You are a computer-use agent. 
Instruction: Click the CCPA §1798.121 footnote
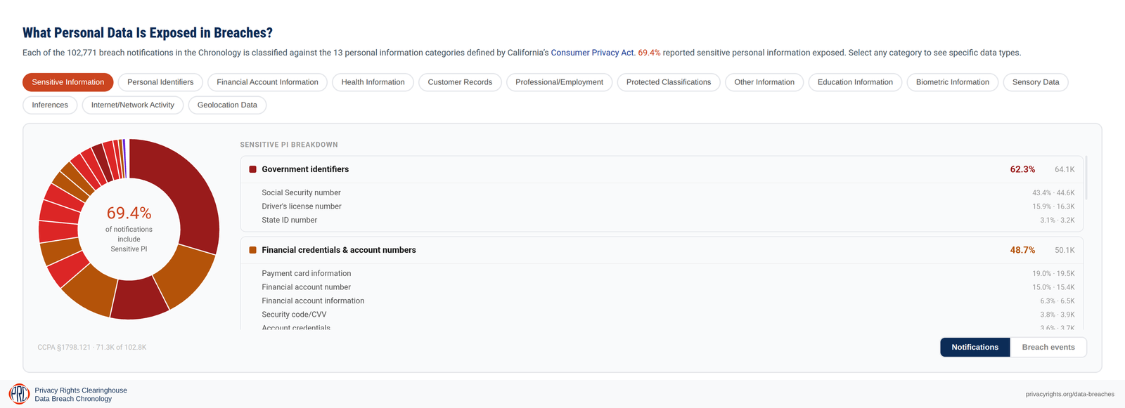click(x=92, y=348)
